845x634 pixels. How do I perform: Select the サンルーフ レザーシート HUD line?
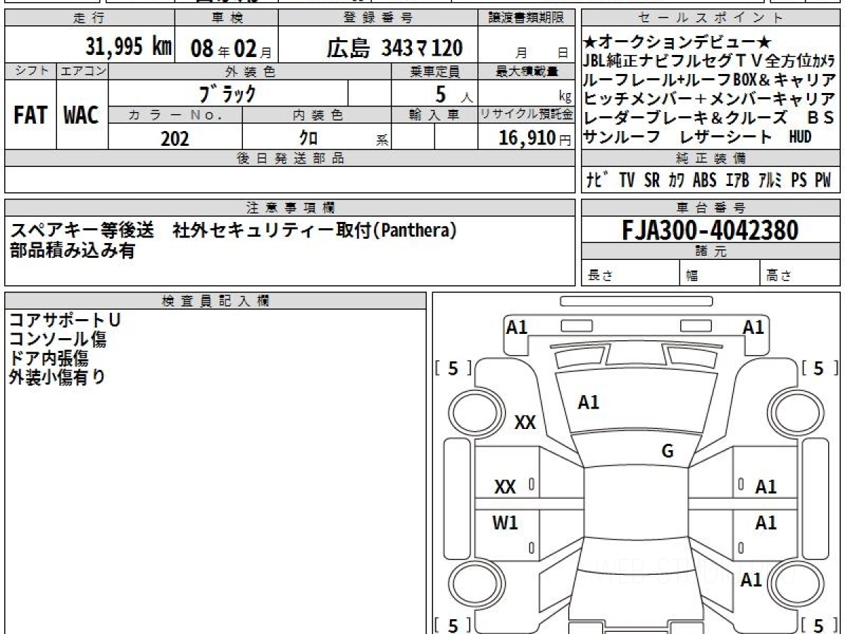point(697,137)
